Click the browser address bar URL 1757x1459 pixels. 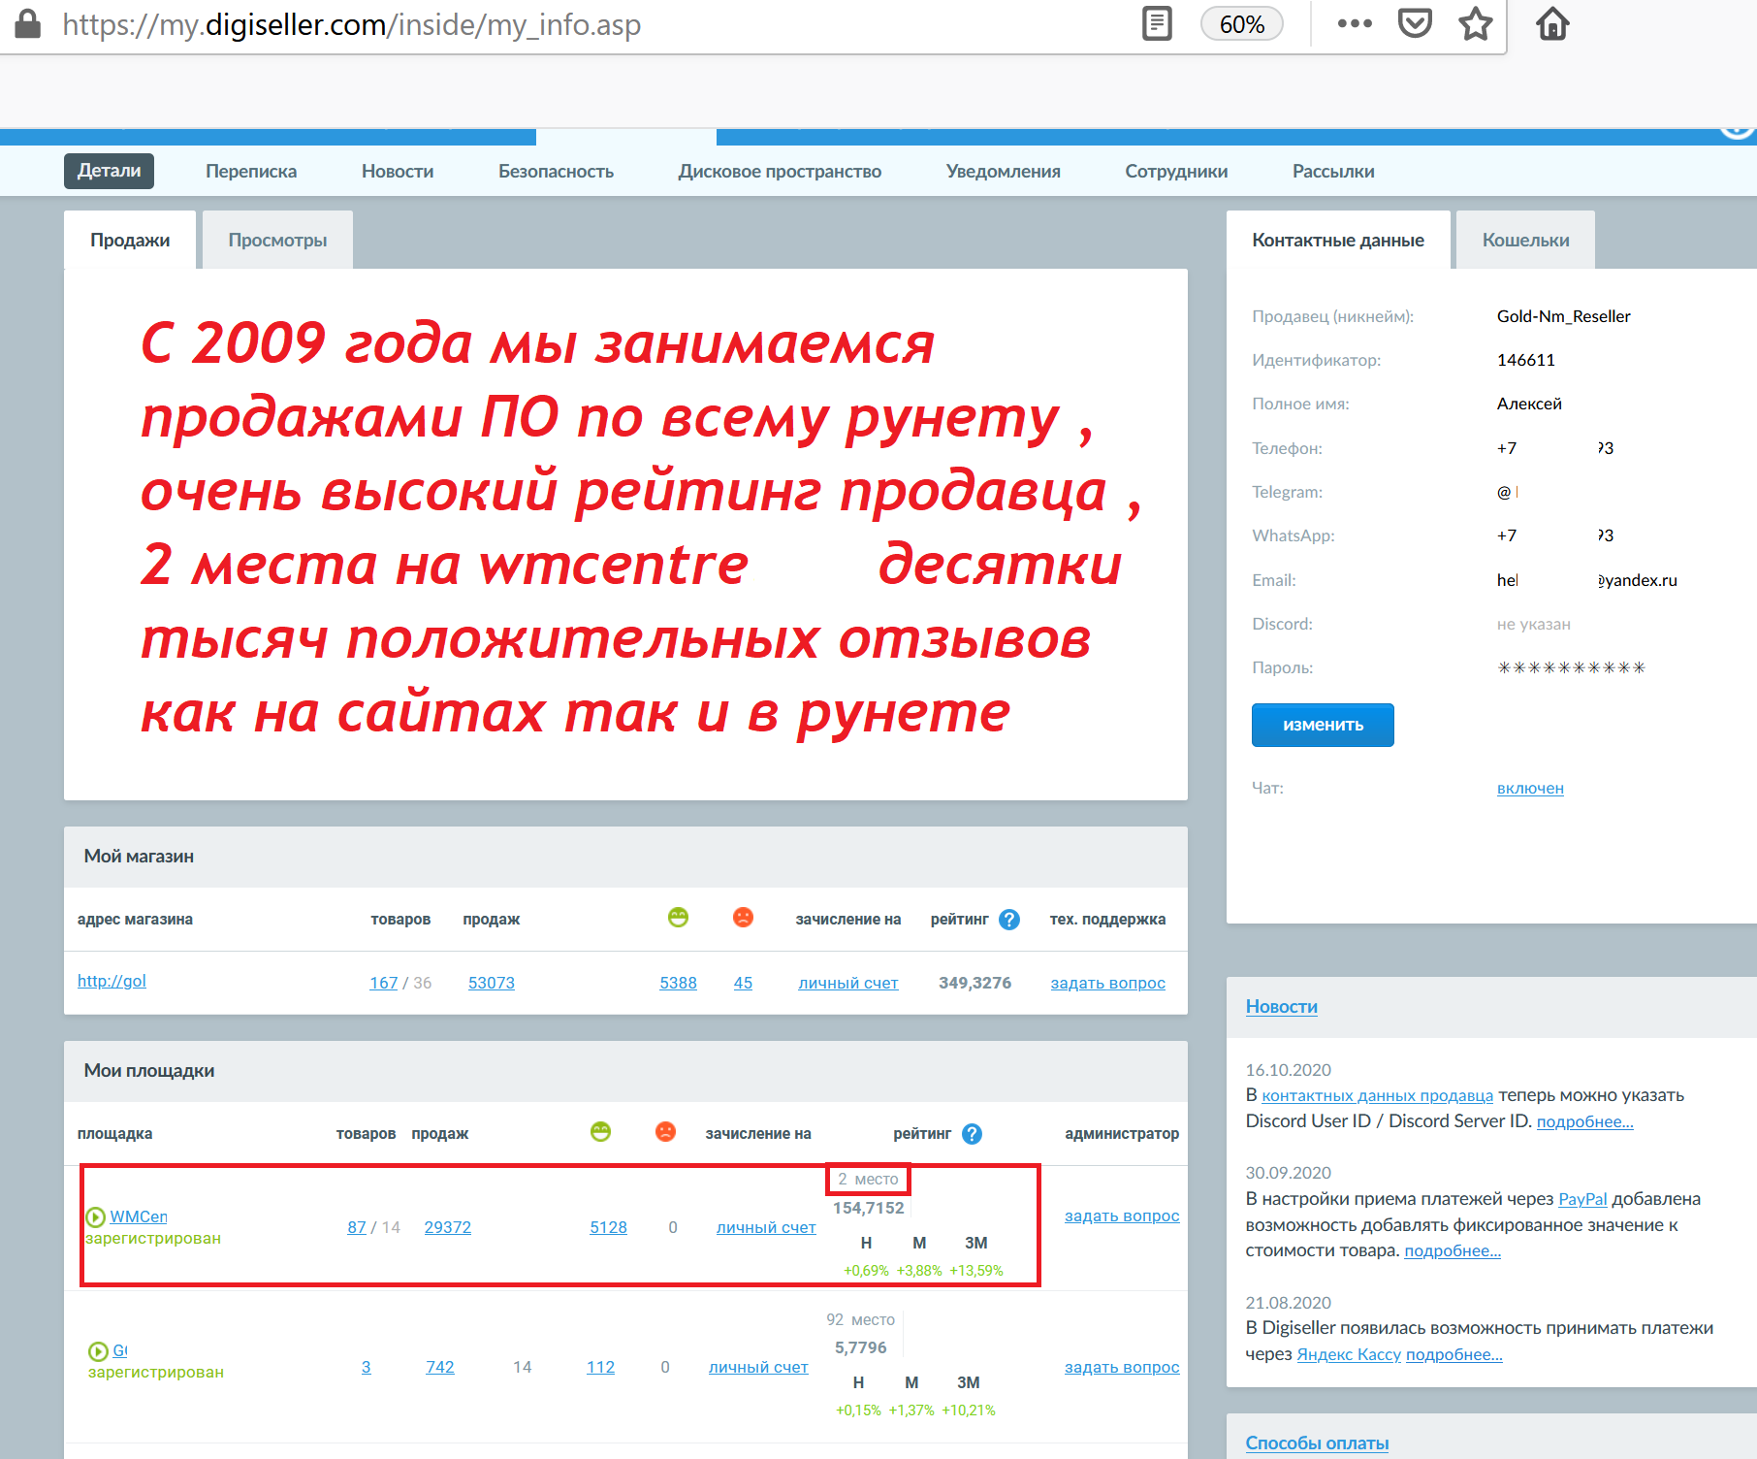pos(351,24)
